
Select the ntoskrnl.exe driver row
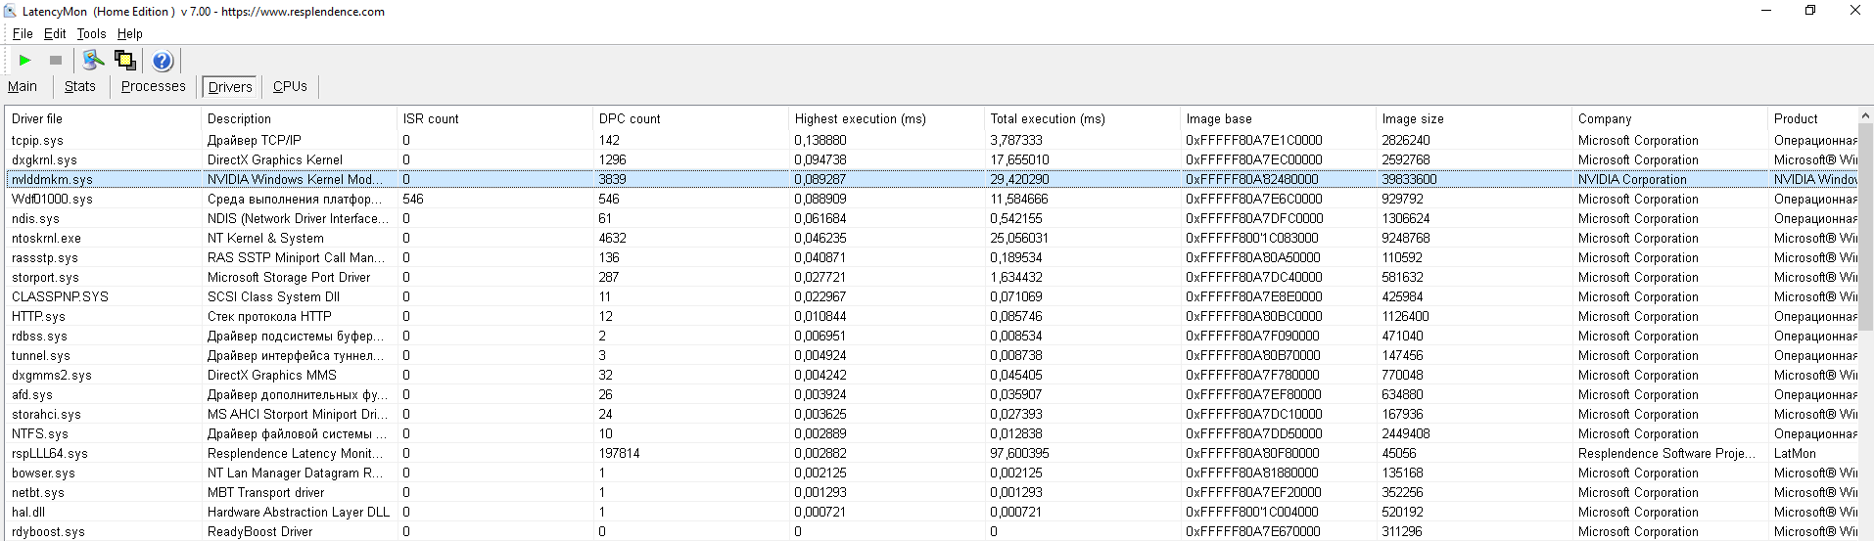(46, 238)
